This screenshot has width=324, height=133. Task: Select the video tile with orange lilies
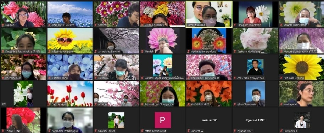209,93
